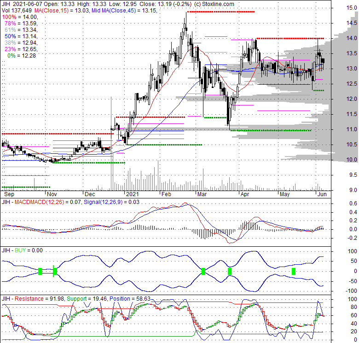The image size is (359, 343).
Task: Click the 'May' month label on time axis
Action: click(284, 194)
